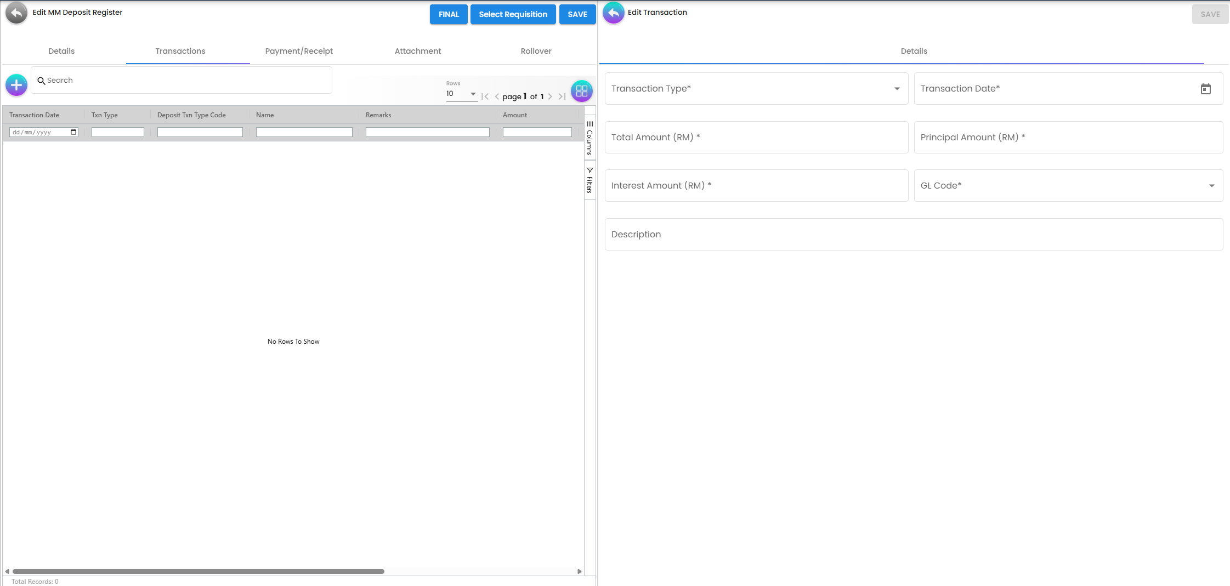Add a new transaction with the plus icon

tap(16, 85)
